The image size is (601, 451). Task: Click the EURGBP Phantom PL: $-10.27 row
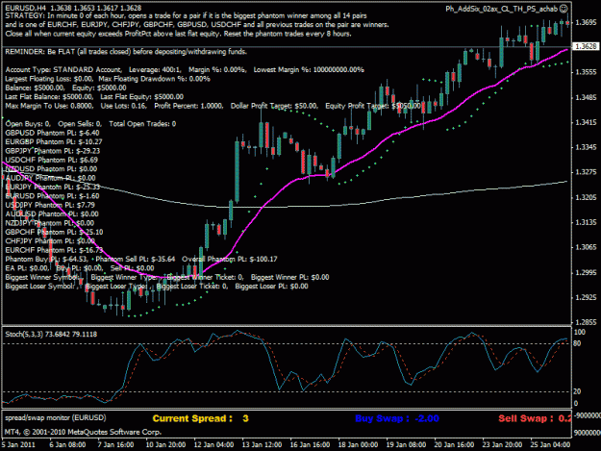(x=54, y=141)
